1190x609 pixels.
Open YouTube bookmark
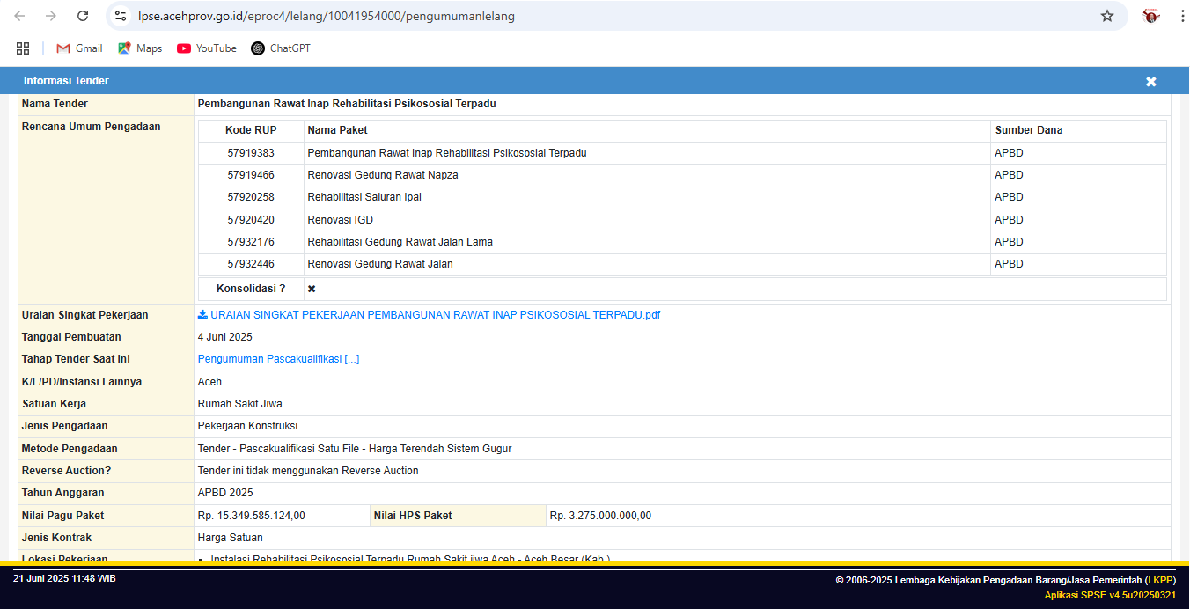(207, 48)
